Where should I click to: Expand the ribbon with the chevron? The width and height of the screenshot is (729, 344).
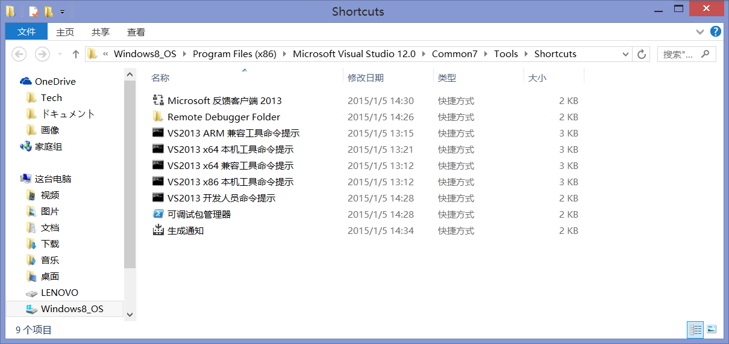pos(699,32)
